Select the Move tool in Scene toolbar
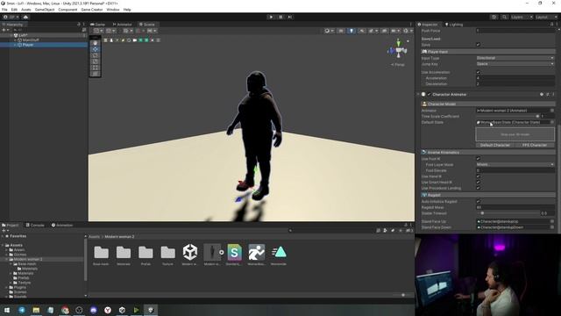This screenshot has width=561, height=316. (96, 49)
